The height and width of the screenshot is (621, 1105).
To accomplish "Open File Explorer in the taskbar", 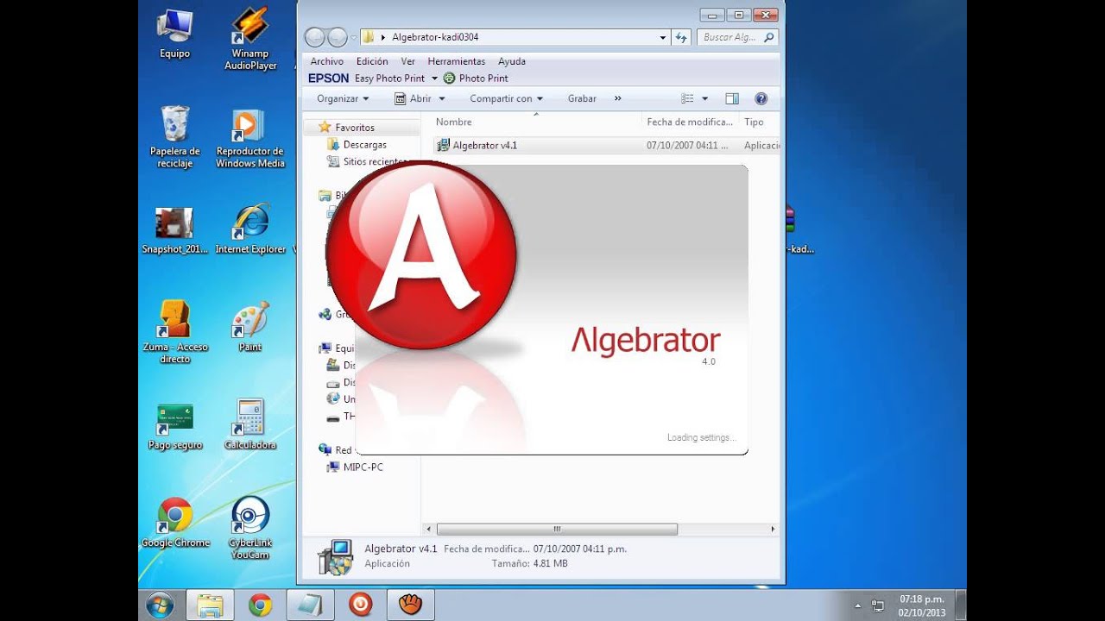I will (209, 605).
